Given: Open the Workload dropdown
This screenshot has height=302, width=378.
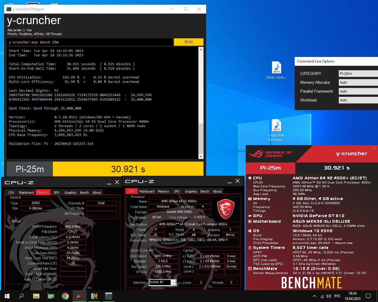Looking at the screenshot, I should pyautogui.click(x=358, y=100).
